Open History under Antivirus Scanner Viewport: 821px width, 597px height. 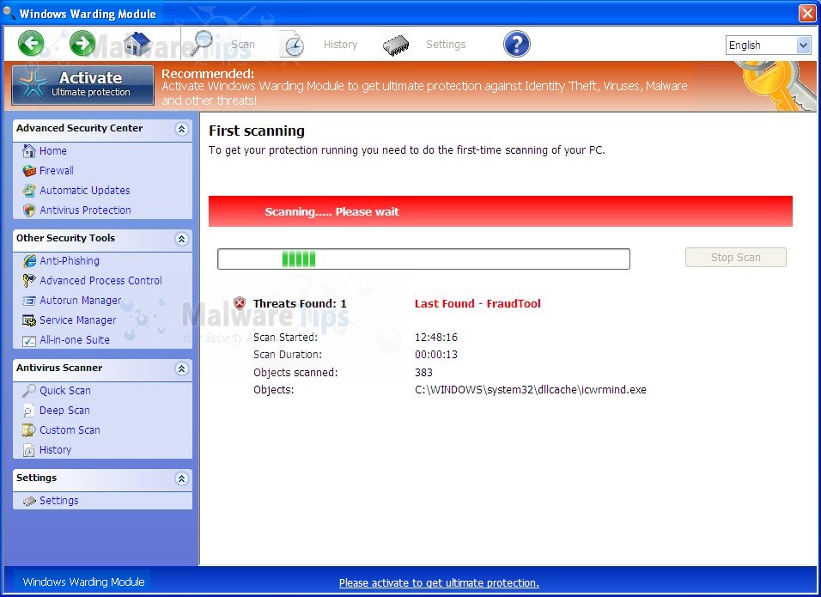55,450
